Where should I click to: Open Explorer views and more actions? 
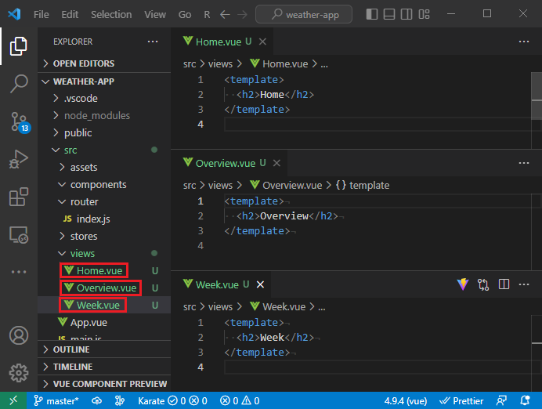(x=153, y=42)
